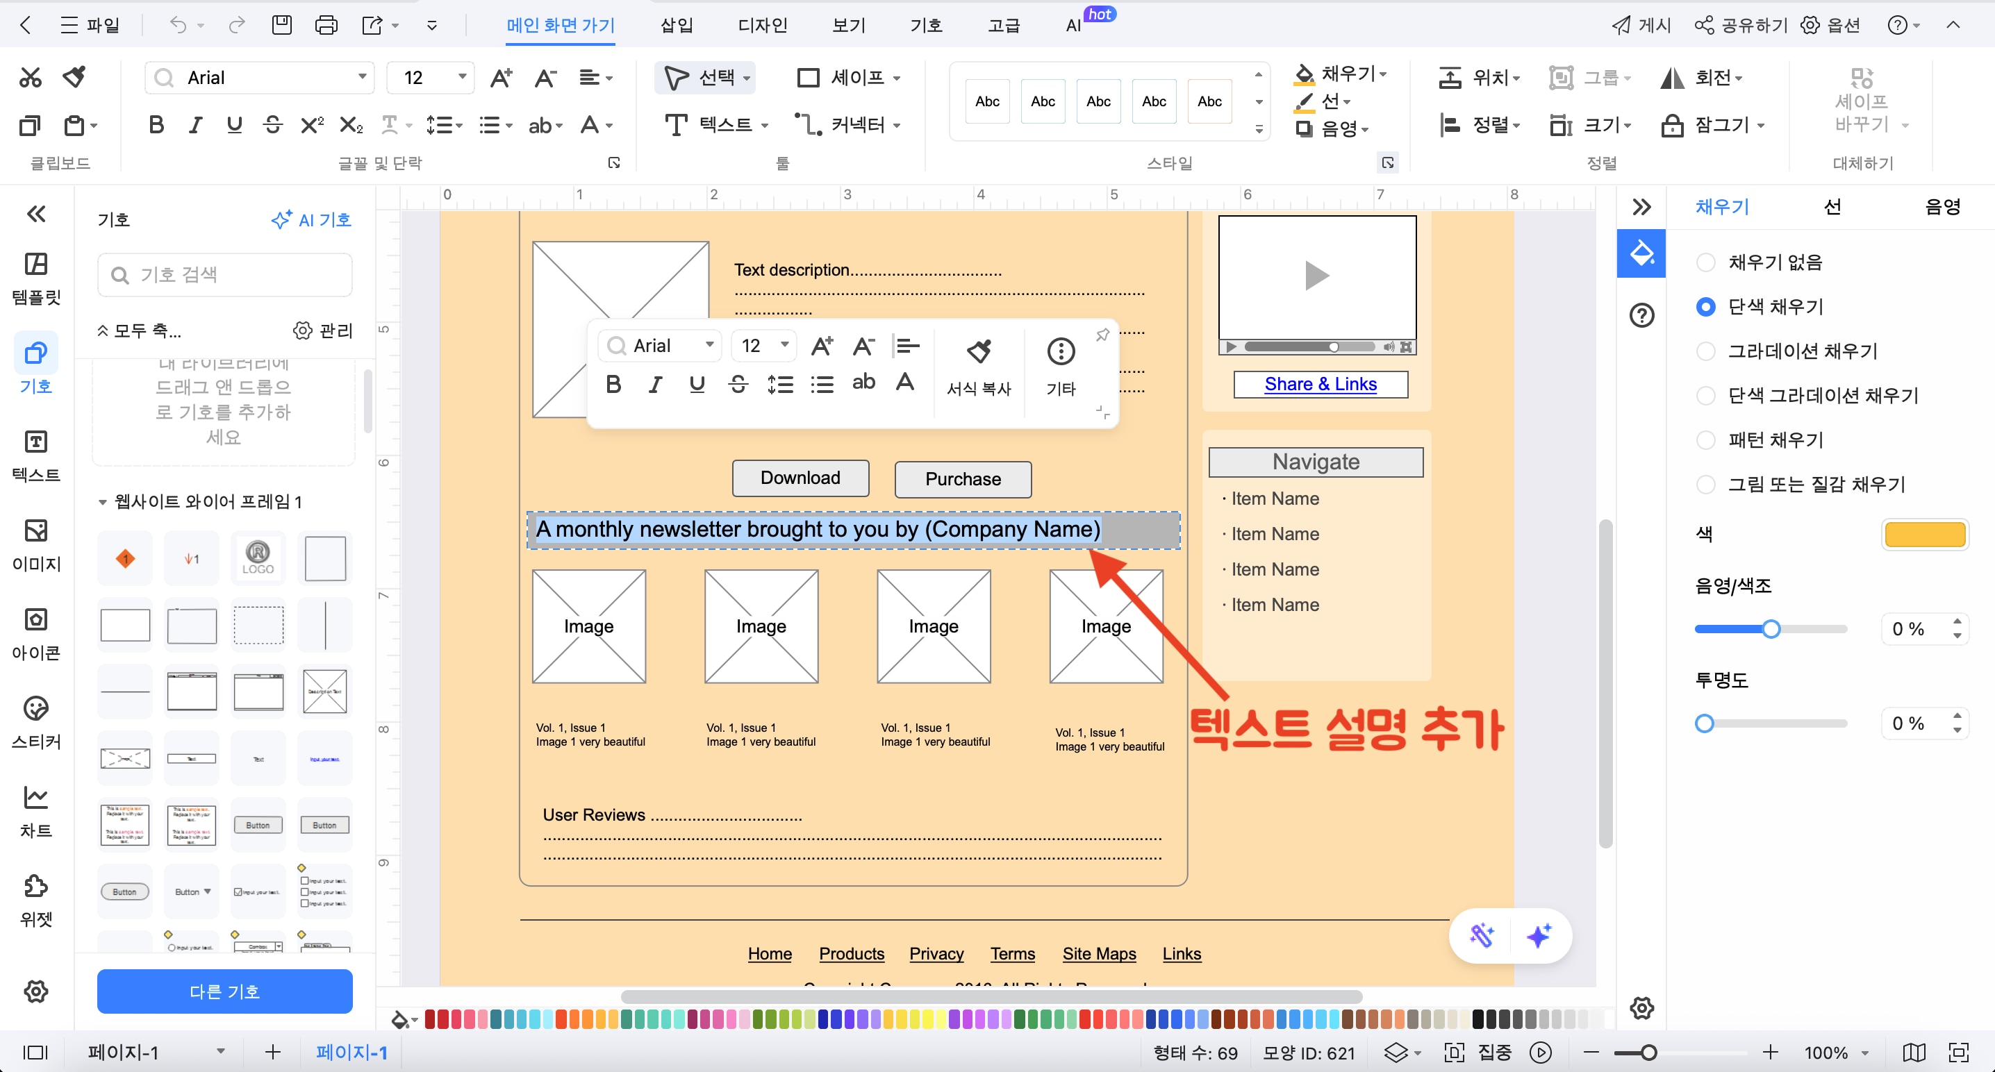This screenshot has width=1995, height=1072.
Task: Click the strikethrough icon in ribbon
Action: click(272, 124)
